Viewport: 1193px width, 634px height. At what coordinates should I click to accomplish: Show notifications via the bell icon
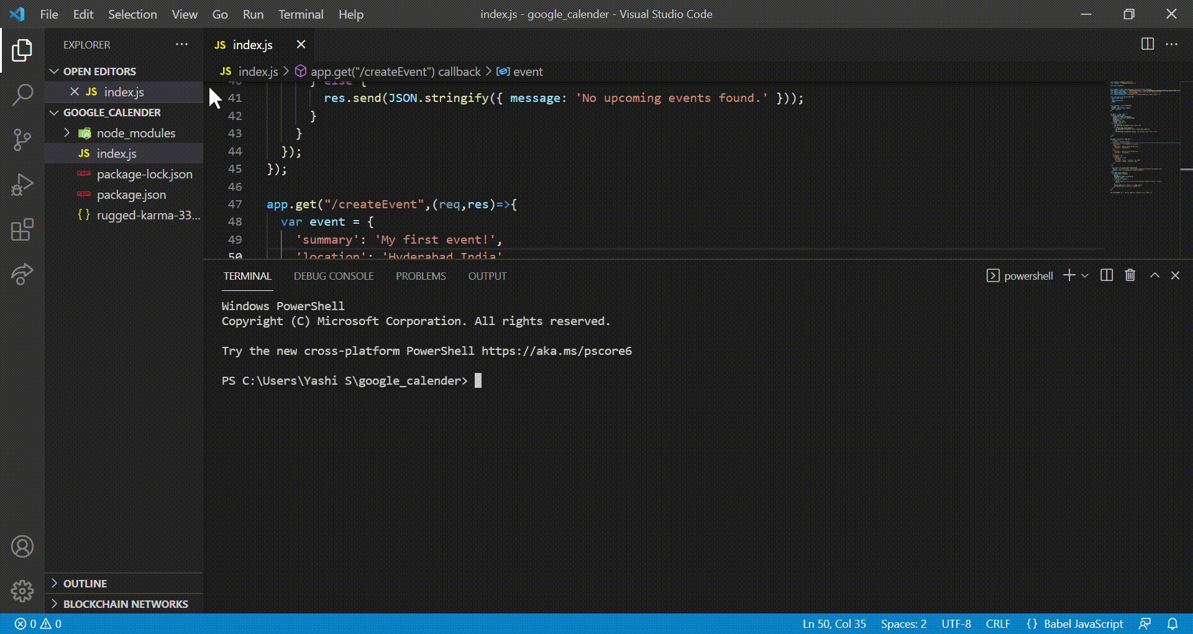(1172, 623)
